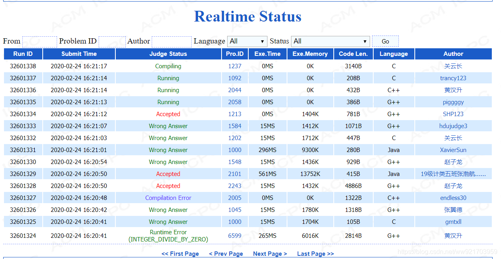The height and width of the screenshot is (259, 501).
Task: Open the Language dropdown
Action: [x=247, y=41]
